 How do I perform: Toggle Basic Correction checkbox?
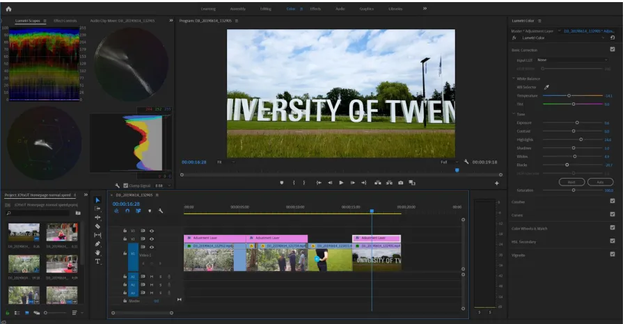[612, 49]
